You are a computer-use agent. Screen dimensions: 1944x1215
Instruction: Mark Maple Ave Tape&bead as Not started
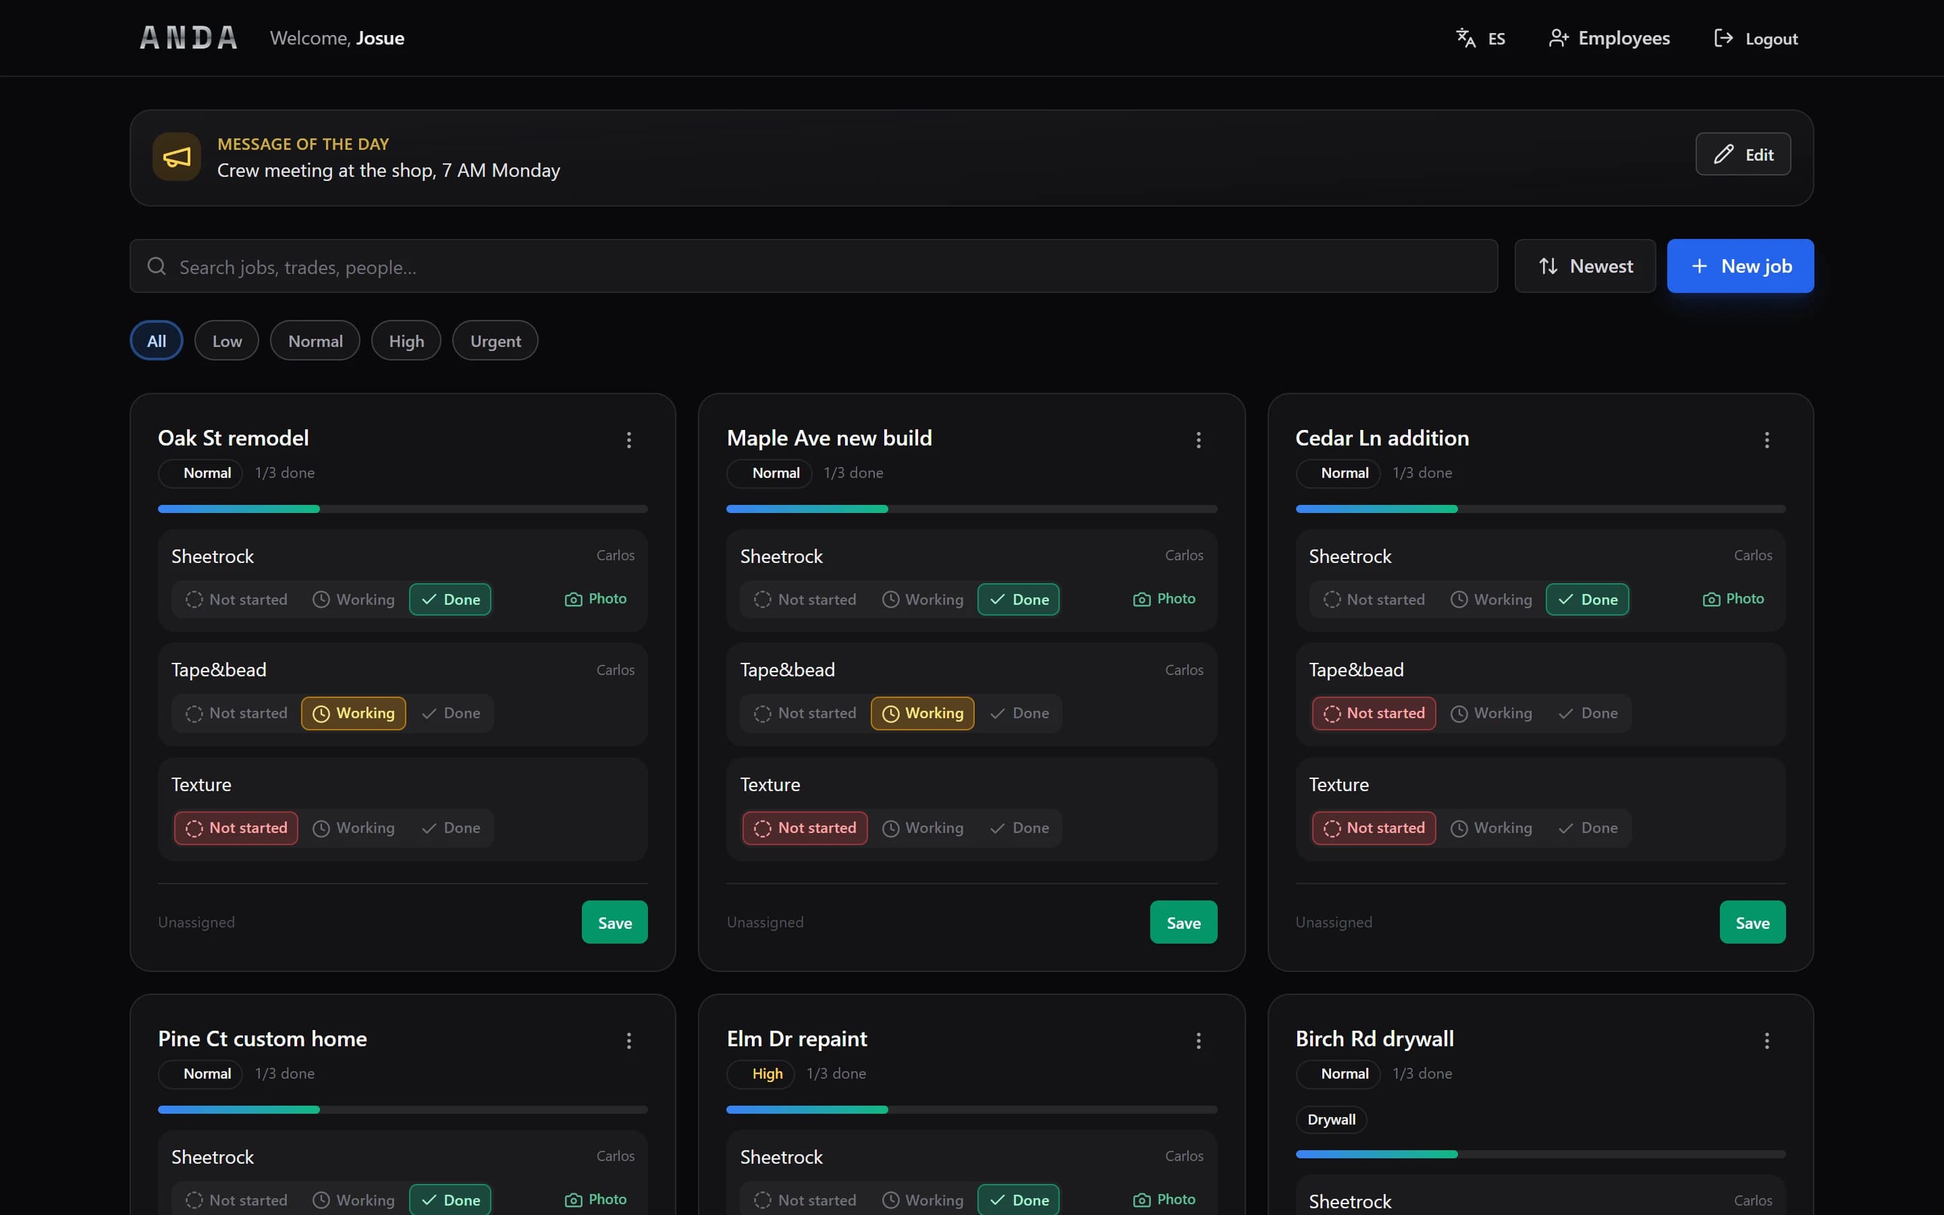click(x=805, y=713)
